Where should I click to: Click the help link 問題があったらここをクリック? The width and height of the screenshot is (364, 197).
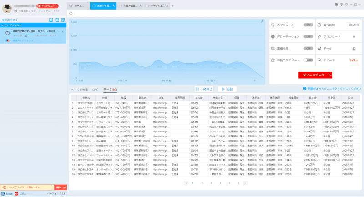[x=334, y=89]
